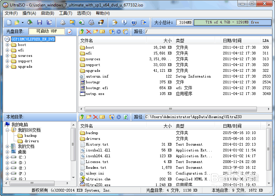Select isoshell.dll in local file list

98,150
